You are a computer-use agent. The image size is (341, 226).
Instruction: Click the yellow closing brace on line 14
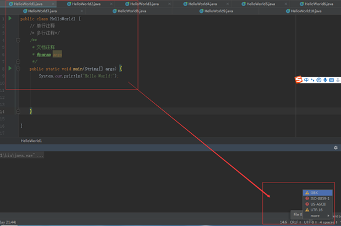click(31, 111)
